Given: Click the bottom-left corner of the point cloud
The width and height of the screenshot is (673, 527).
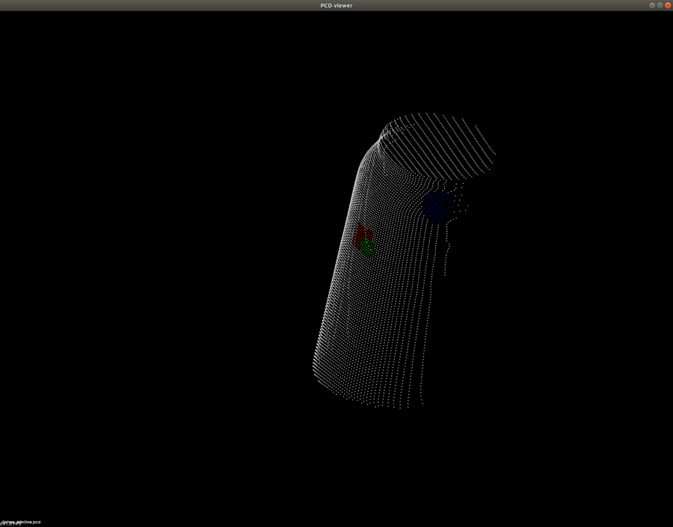Looking at the screenshot, I should click(316, 366).
